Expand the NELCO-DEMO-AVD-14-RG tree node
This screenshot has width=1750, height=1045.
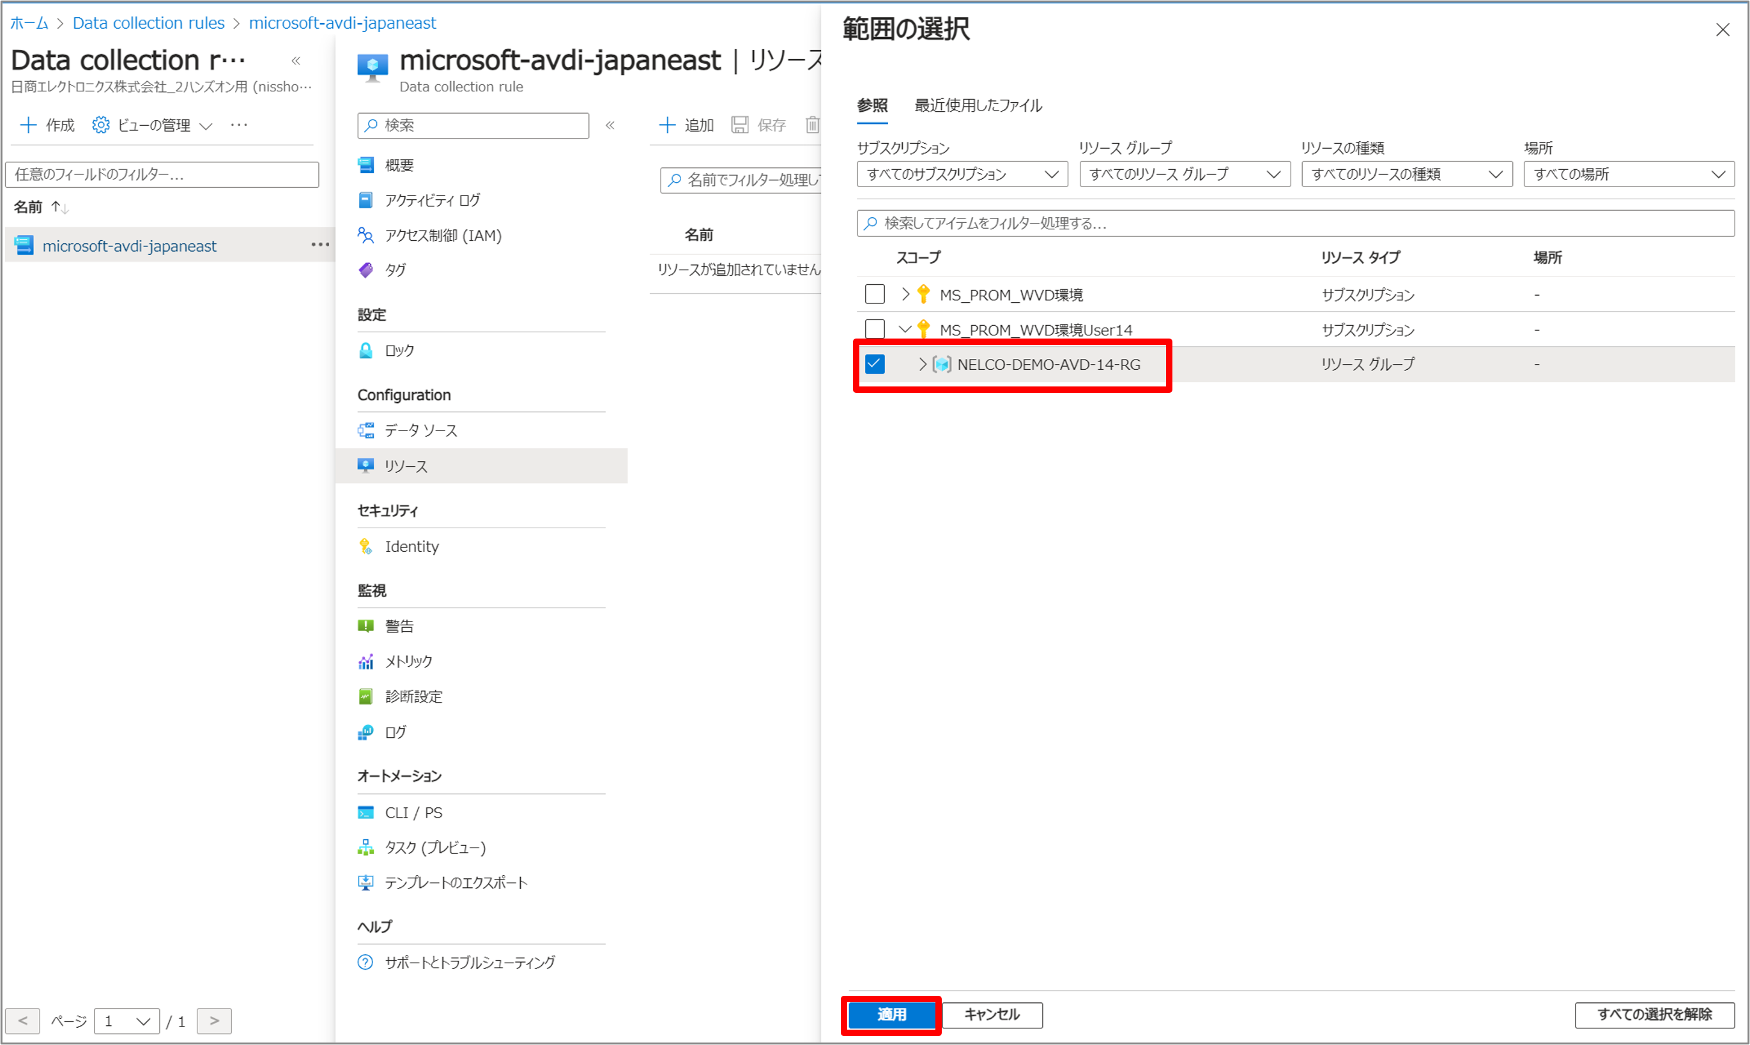(x=922, y=364)
